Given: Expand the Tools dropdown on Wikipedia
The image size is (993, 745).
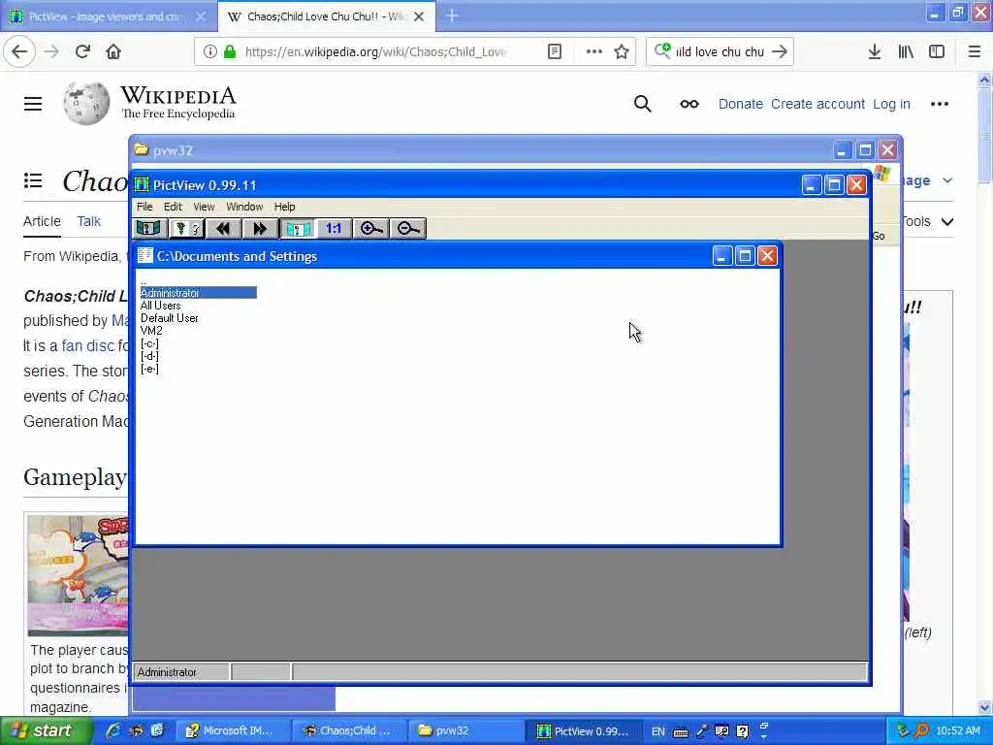Looking at the screenshot, I should pyautogui.click(x=929, y=222).
